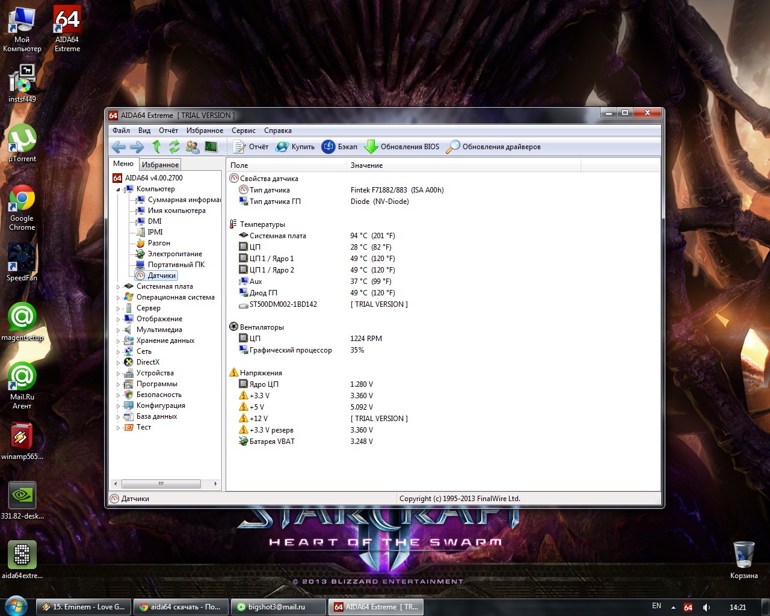Image resolution: width=770 pixels, height=616 pixels.
Task: Open the Справка menu
Action: coord(278,131)
